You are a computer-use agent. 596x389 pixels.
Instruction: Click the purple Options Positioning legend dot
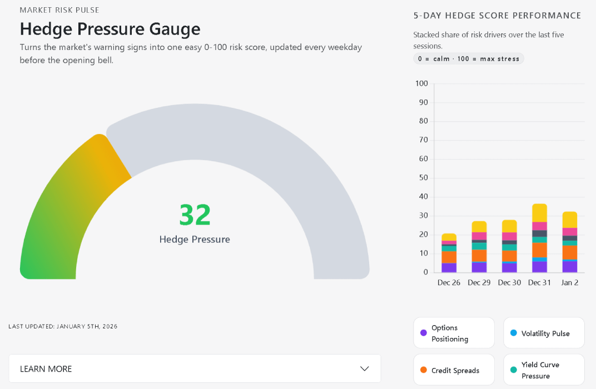(424, 333)
